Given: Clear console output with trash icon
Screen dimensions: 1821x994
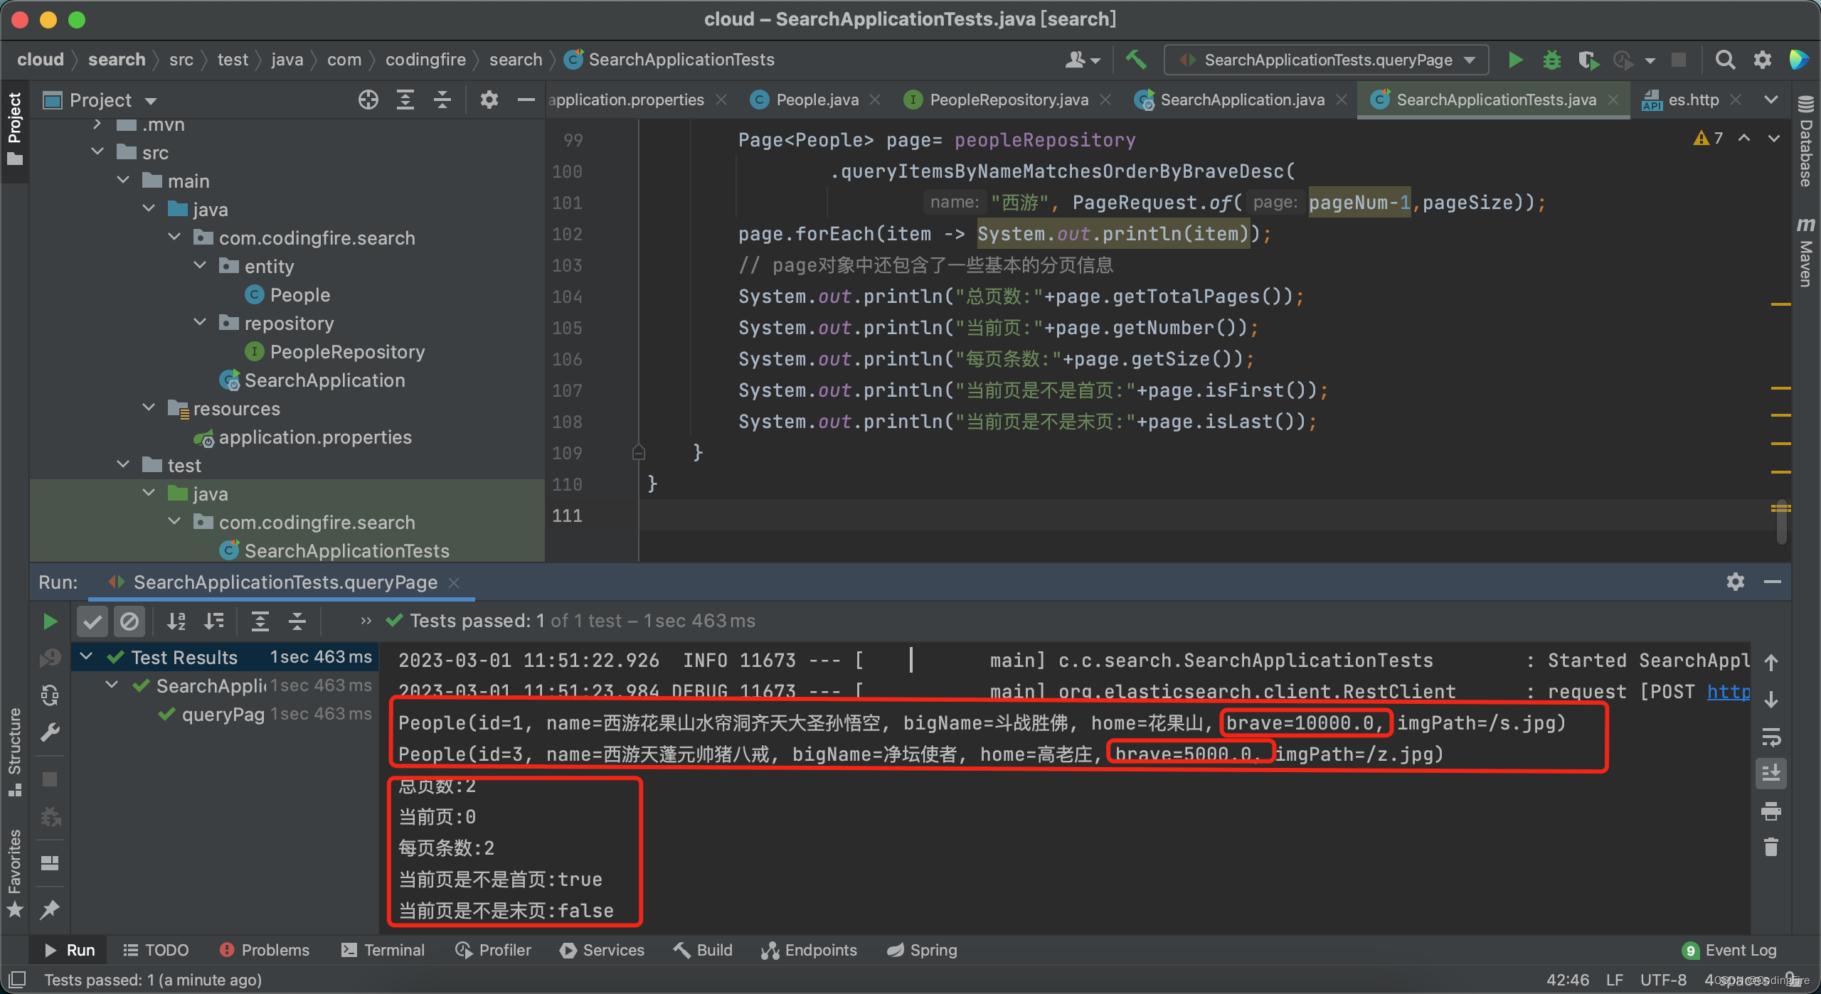Looking at the screenshot, I should click(x=1771, y=847).
